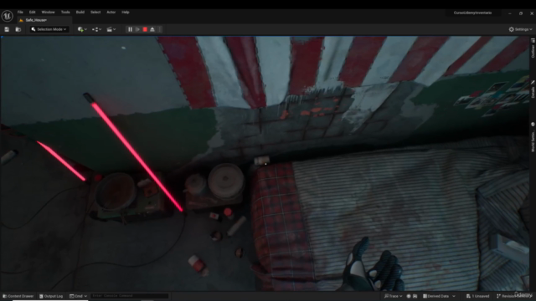Viewport: 536px width, 301px height.
Task: Click the 1 Unsaved indicator
Action: 477,296
